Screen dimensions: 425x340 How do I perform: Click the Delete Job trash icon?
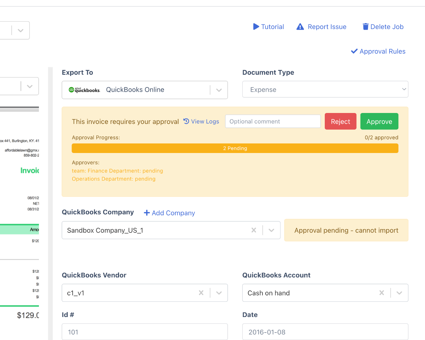[x=365, y=27]
